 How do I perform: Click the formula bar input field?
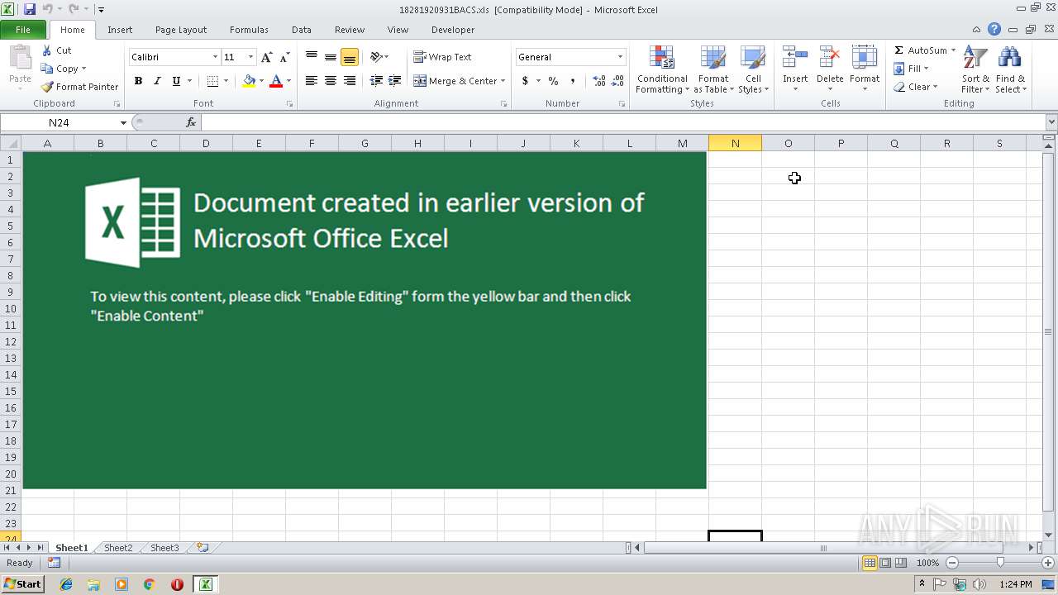[622, 122]
